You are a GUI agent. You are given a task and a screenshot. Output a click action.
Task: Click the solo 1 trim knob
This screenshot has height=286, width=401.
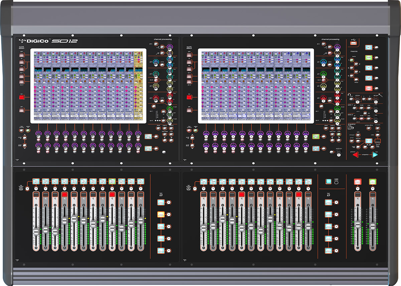376,109
